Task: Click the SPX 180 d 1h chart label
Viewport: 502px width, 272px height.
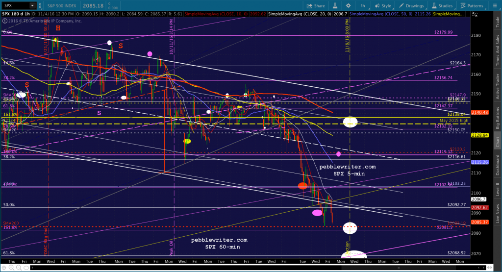Action: click(x=16, y=14)
